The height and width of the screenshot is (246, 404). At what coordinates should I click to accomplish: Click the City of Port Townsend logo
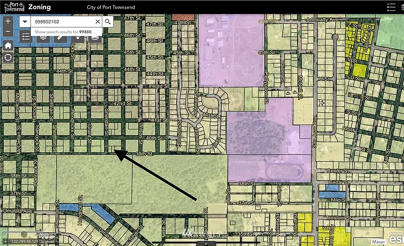(13, 7)
